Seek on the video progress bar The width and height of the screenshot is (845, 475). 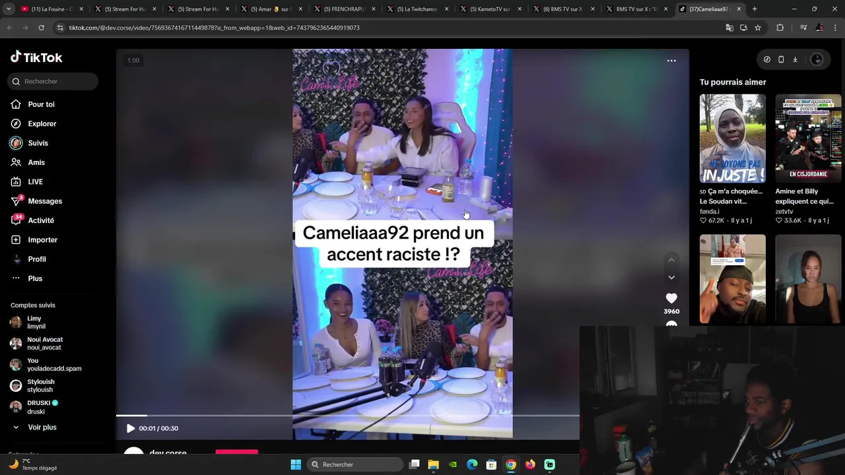tap(348, 416)
